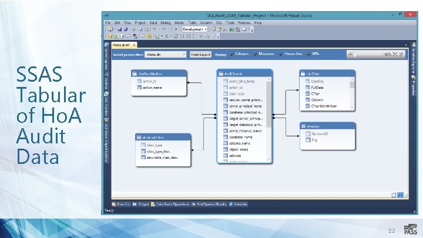Toggle the Measures display checkbox

(255, 54)
